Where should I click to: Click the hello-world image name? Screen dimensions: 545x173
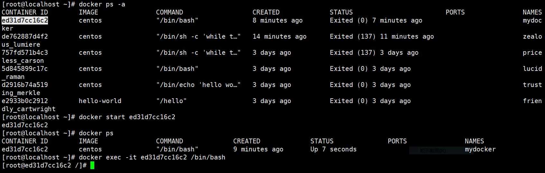(100, 101)
